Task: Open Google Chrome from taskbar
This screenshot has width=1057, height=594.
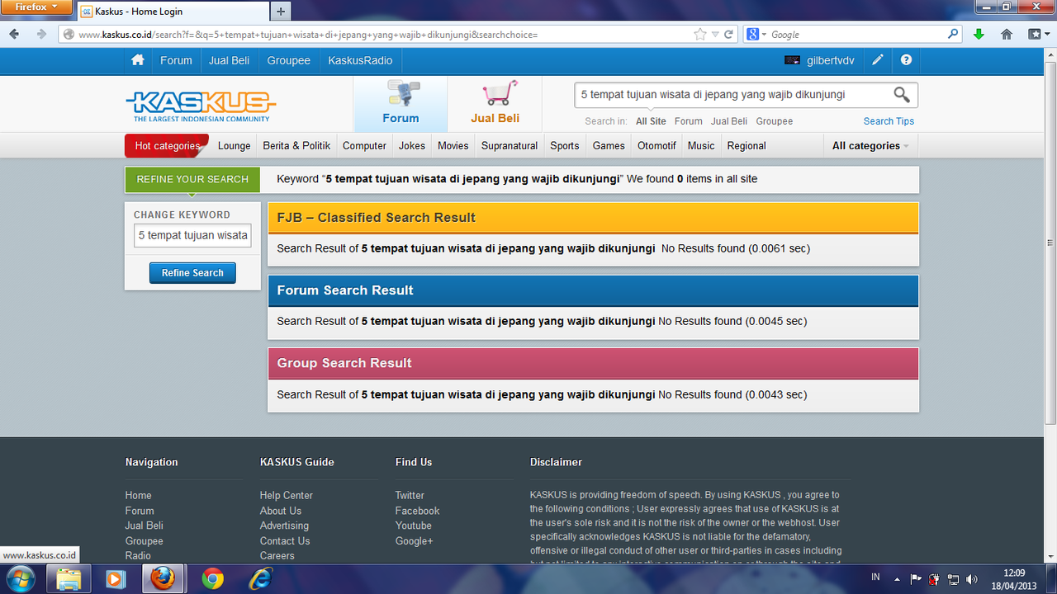Action: 212,579
